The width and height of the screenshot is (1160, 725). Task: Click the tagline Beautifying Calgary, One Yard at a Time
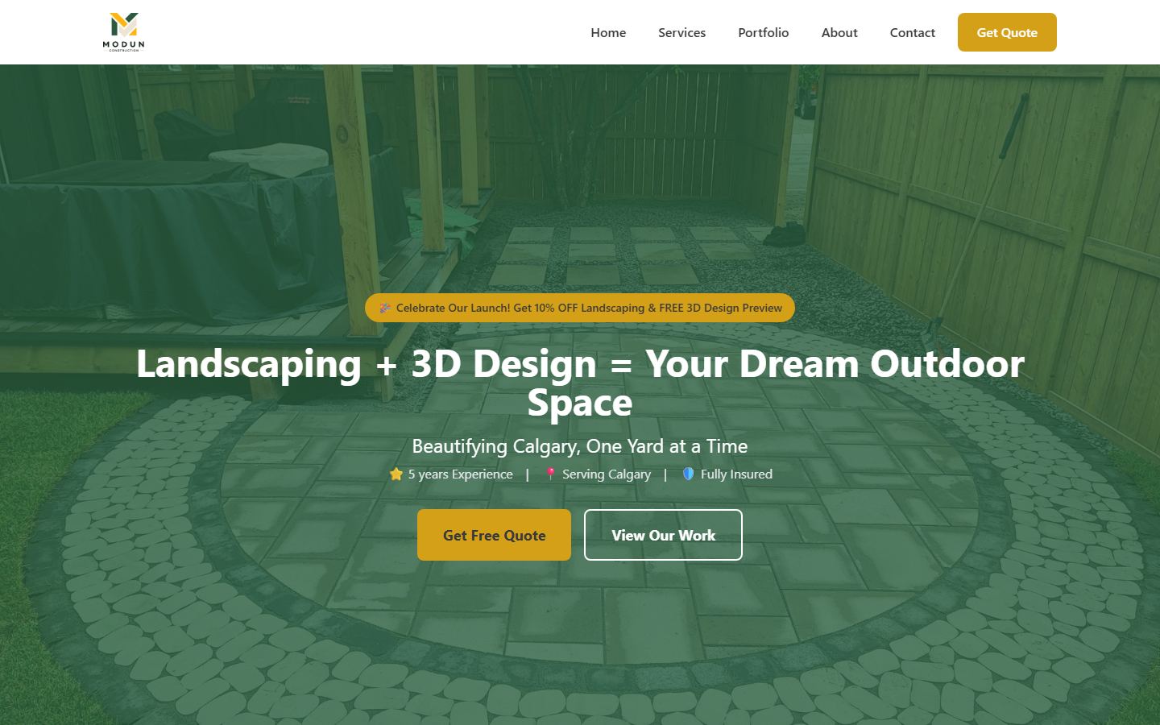[x=580, y=446]
